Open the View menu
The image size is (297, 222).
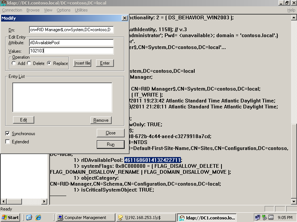[48, 10]
